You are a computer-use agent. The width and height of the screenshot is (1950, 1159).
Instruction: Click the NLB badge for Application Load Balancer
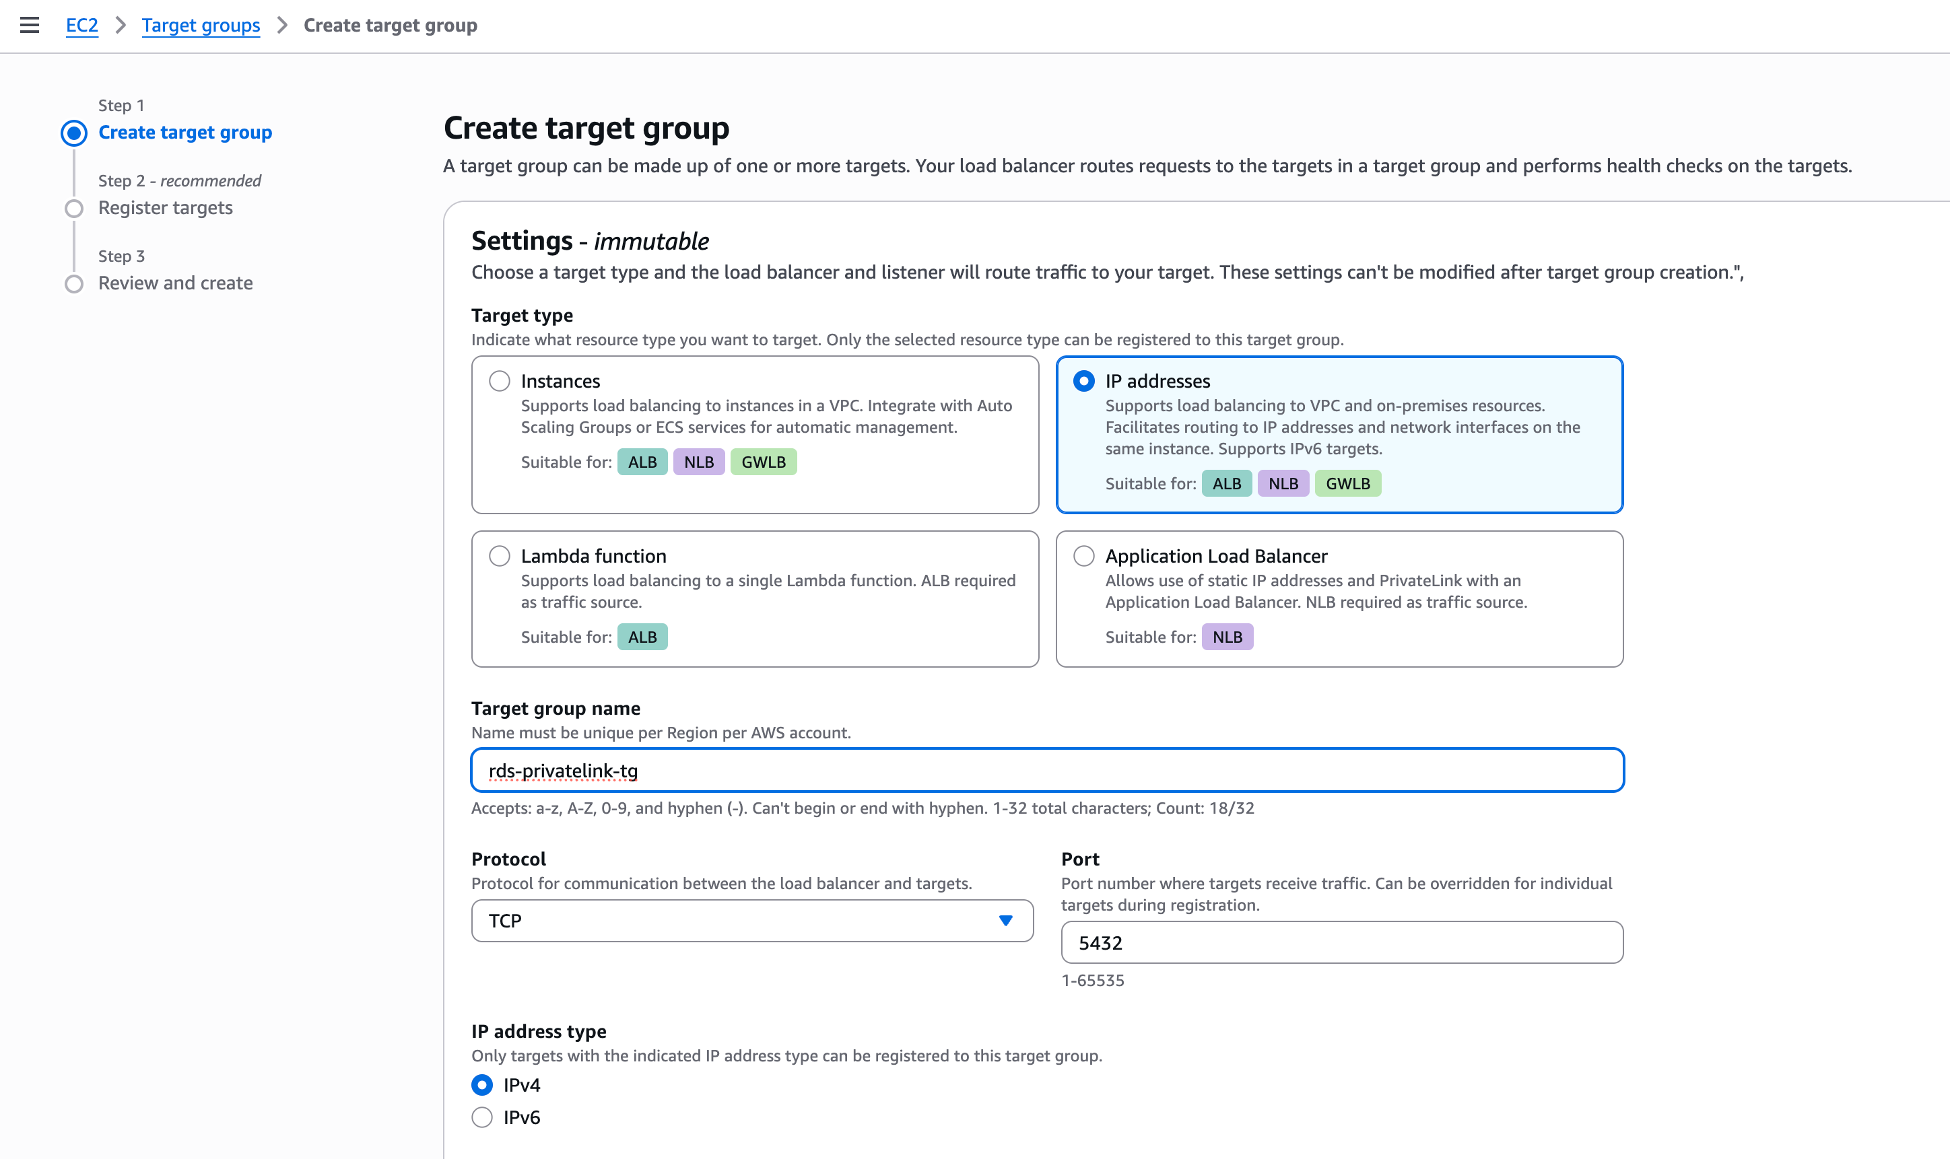click(x=1228, y=637)
